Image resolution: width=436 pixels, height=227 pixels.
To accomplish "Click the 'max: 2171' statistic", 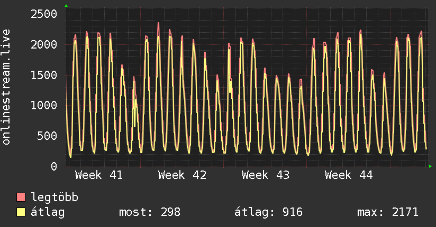I will [x=388, y=212].
